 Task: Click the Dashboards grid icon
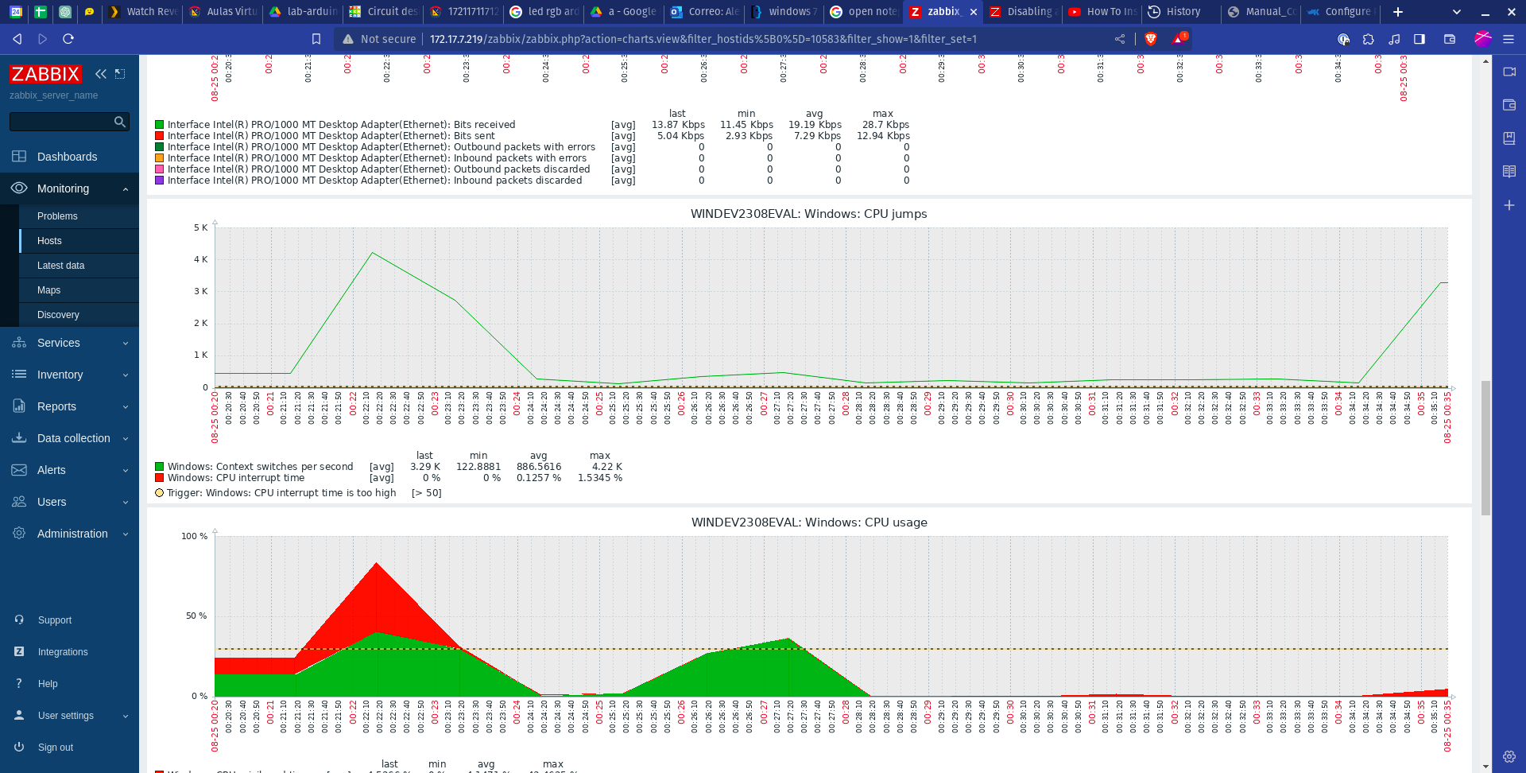(19, 157)
